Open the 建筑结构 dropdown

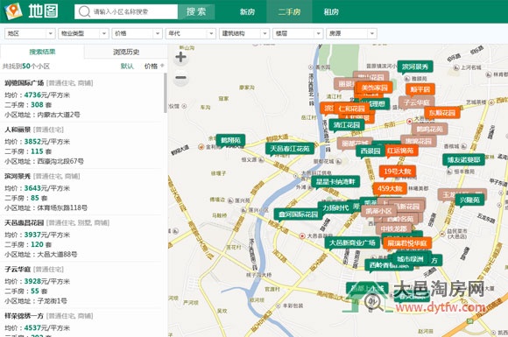click(244, 33)
